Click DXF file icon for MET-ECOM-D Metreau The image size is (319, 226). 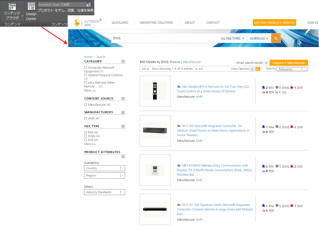pos(292,166)
